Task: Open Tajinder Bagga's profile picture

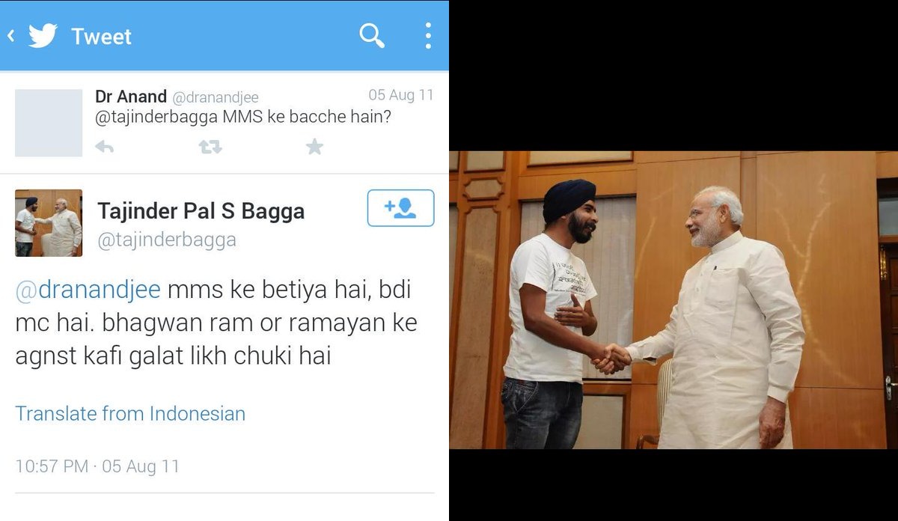Action: [x=49, y=223]
